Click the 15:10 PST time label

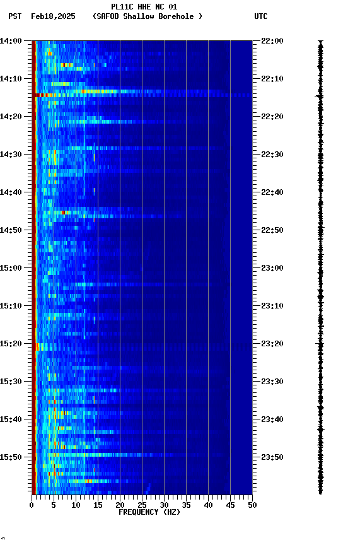point(11,306)
